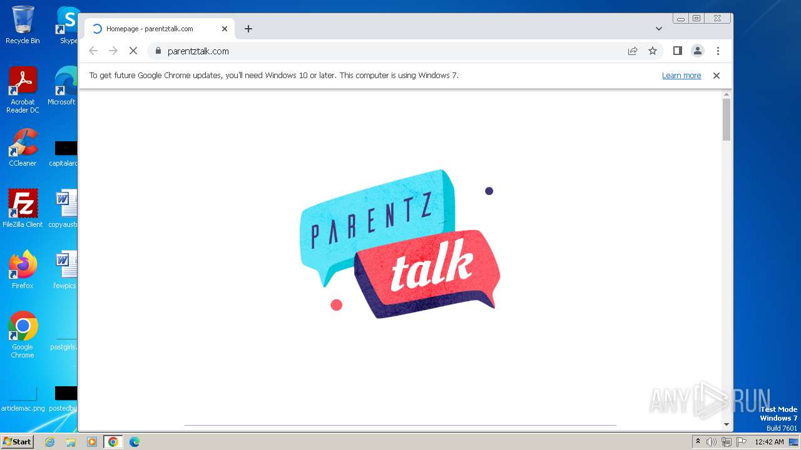Minimize the Chrome window
801x450 pixels.
point(681,18)
